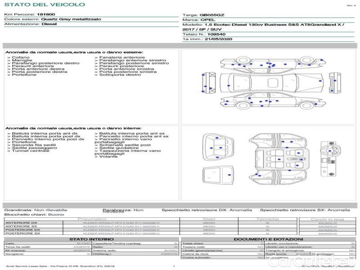Click the lower side-profile car exterior diagram
The height and width of the screenshot is (270, 360).
click(273, 100)
